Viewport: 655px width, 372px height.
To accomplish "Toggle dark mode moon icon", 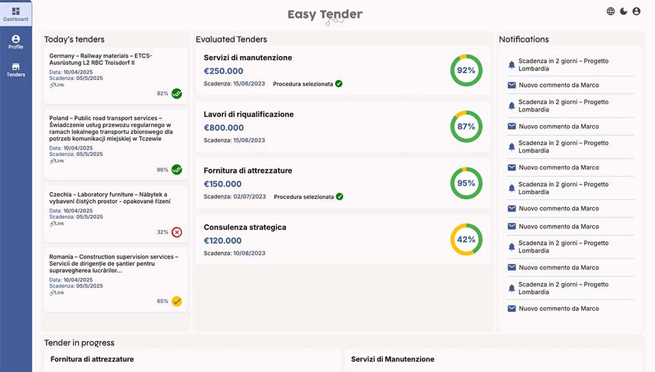I will coord(624,12).
